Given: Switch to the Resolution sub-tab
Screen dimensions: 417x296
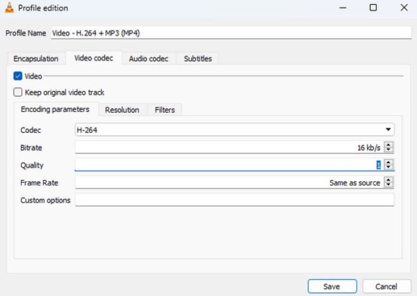Looking at the screenshot, I should click(122, 110).
